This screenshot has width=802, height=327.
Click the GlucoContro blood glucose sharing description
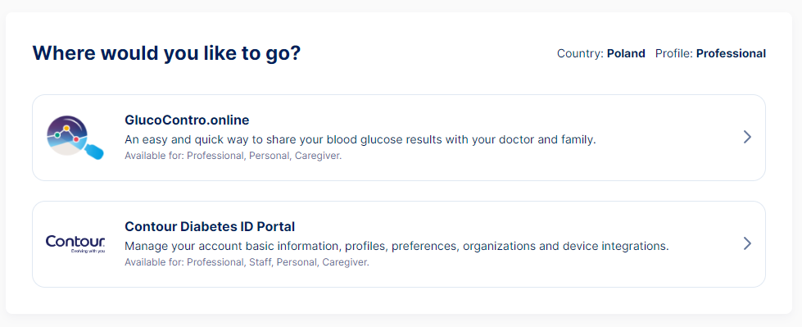[x=360, y=139]
